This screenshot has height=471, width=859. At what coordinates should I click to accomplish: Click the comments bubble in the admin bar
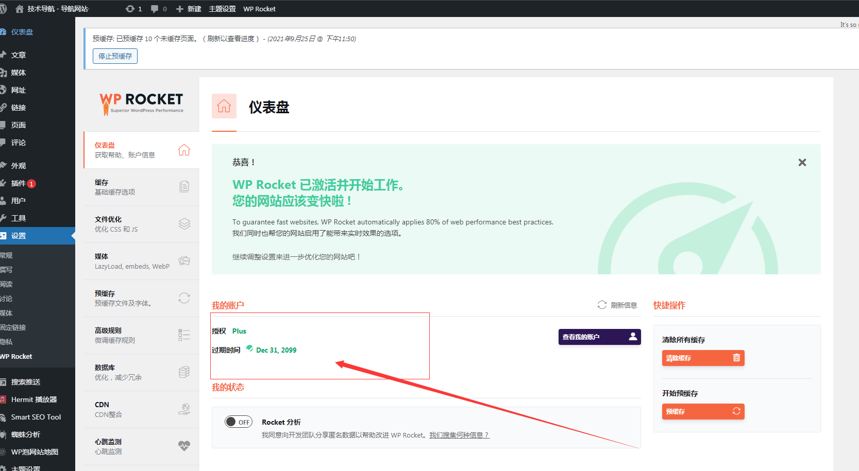coord(158,9)
